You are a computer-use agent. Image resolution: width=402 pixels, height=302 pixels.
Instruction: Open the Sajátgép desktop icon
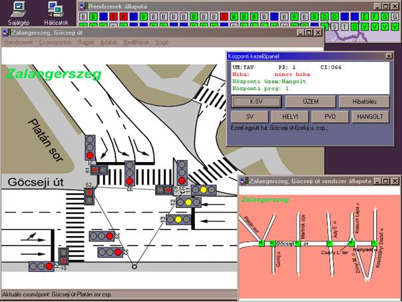click(x=19, y=9)
